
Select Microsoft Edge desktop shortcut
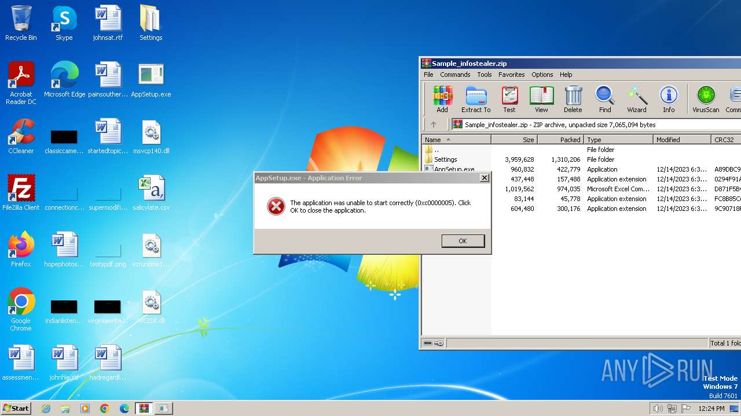coord(64,80)
